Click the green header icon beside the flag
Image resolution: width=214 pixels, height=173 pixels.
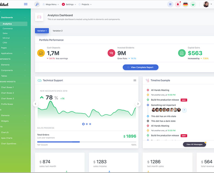(193, 5)
